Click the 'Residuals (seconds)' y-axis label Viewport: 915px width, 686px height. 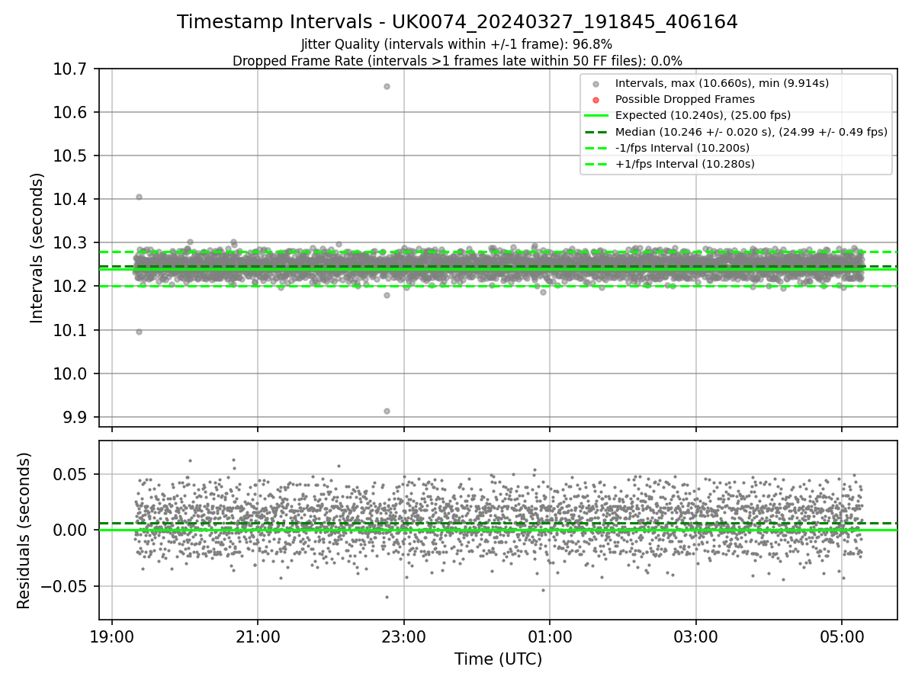tap(24, 531)
